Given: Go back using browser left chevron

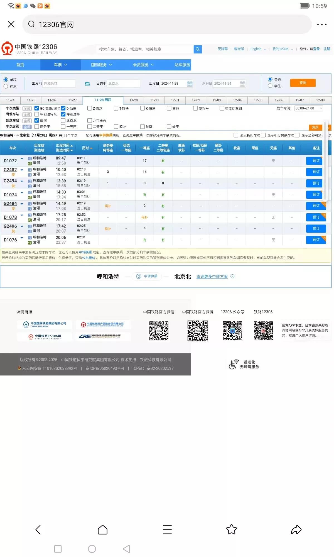Looking at the screenshot, I should [38, 529].
